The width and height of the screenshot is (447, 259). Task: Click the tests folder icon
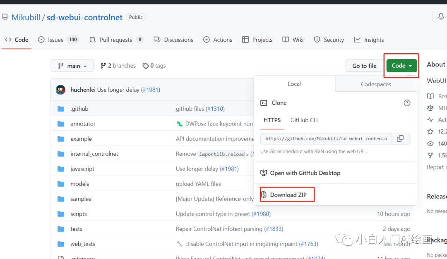tap(61, 229)
